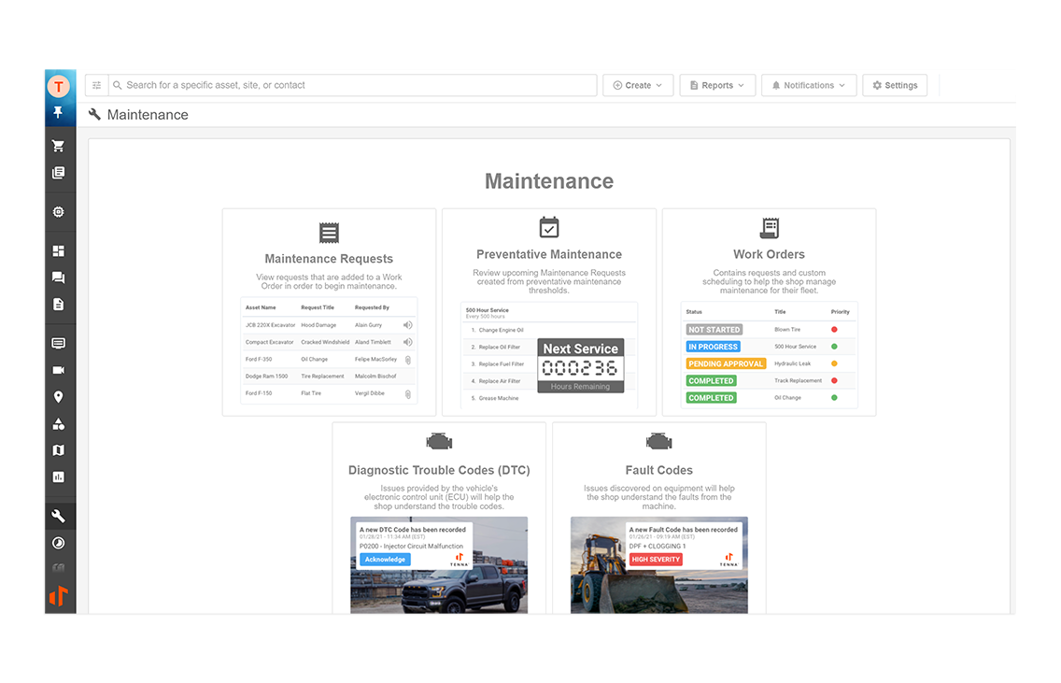Expand the Reports dropdown
The image size is (1061, 683).
(x=717, y=85)
